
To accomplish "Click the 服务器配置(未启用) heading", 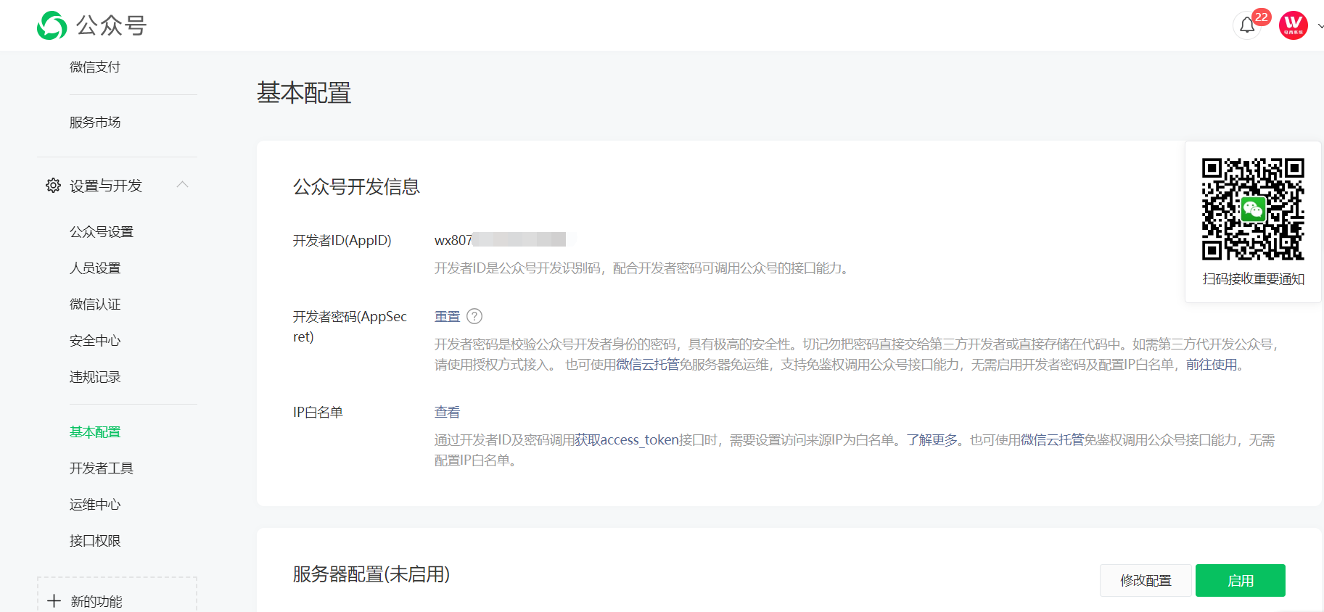I will click(371, 574).
